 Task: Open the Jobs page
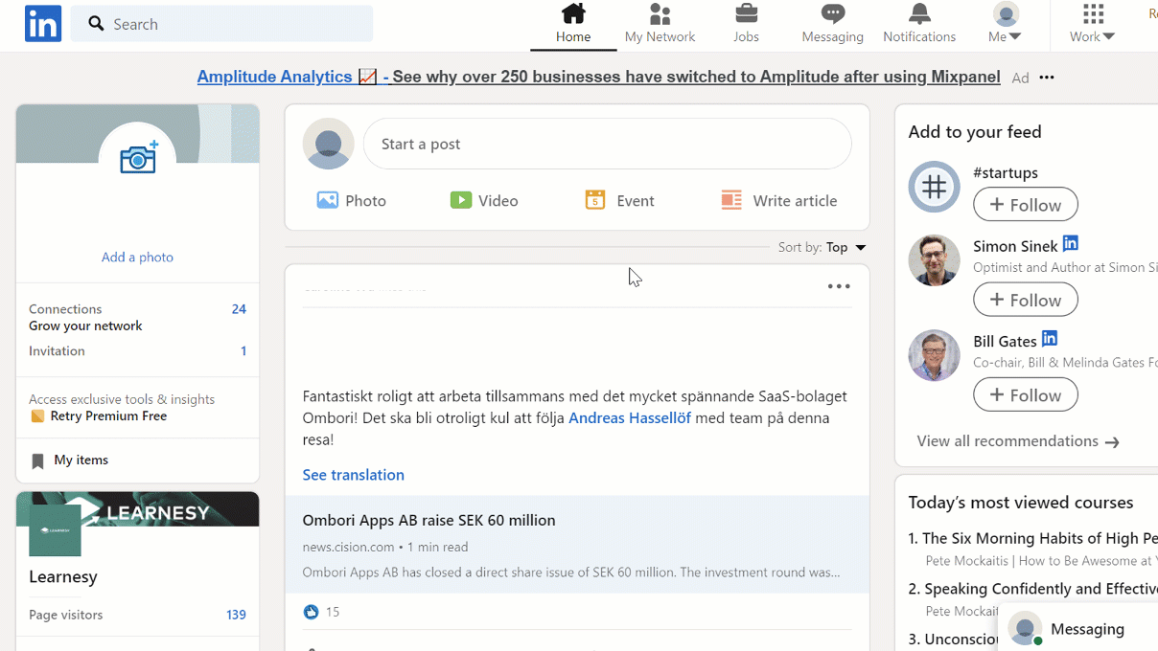click(x=746, y=25)
